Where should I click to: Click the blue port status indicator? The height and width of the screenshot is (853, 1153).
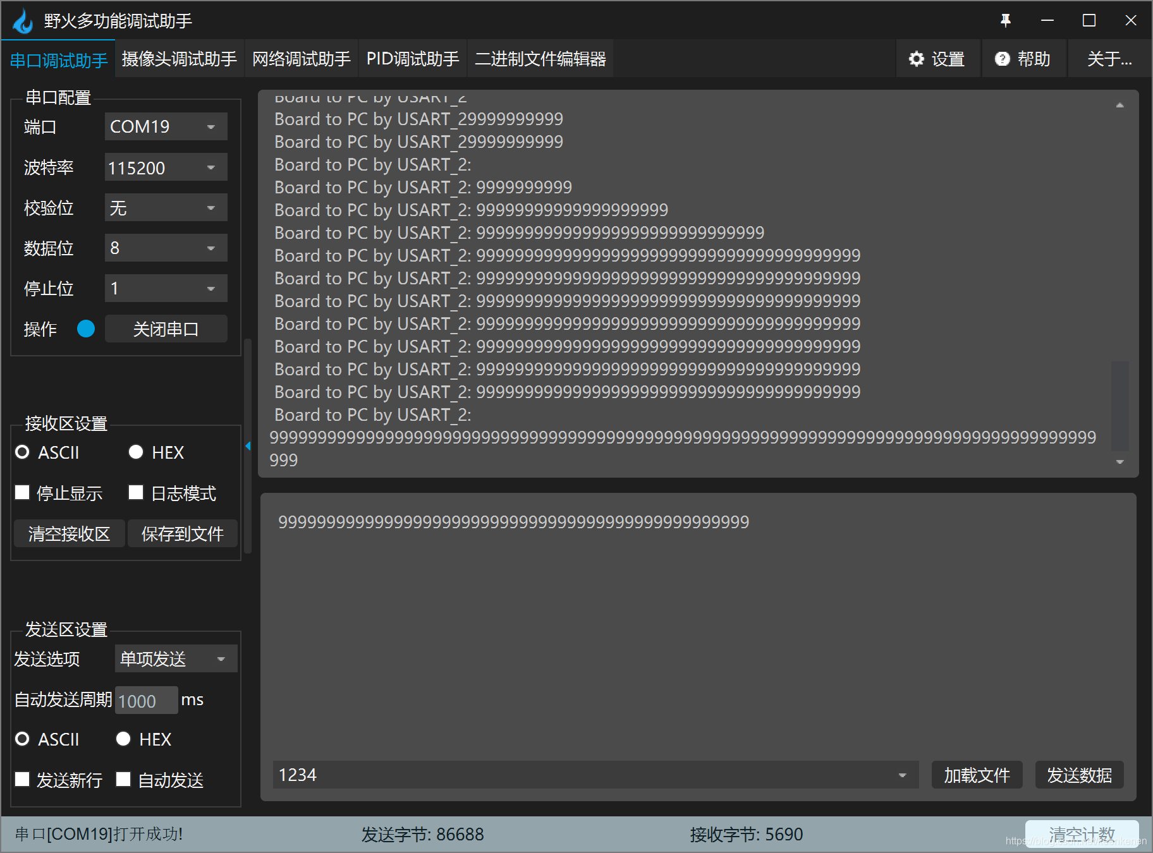coord(86,329)
